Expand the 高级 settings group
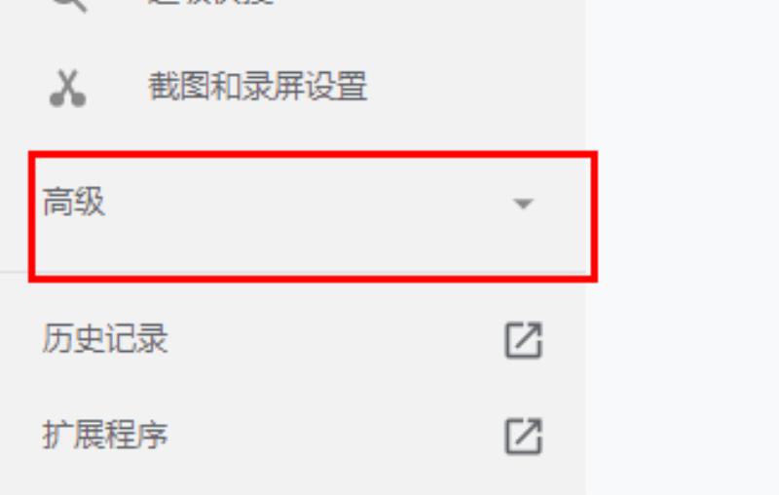 313,216
